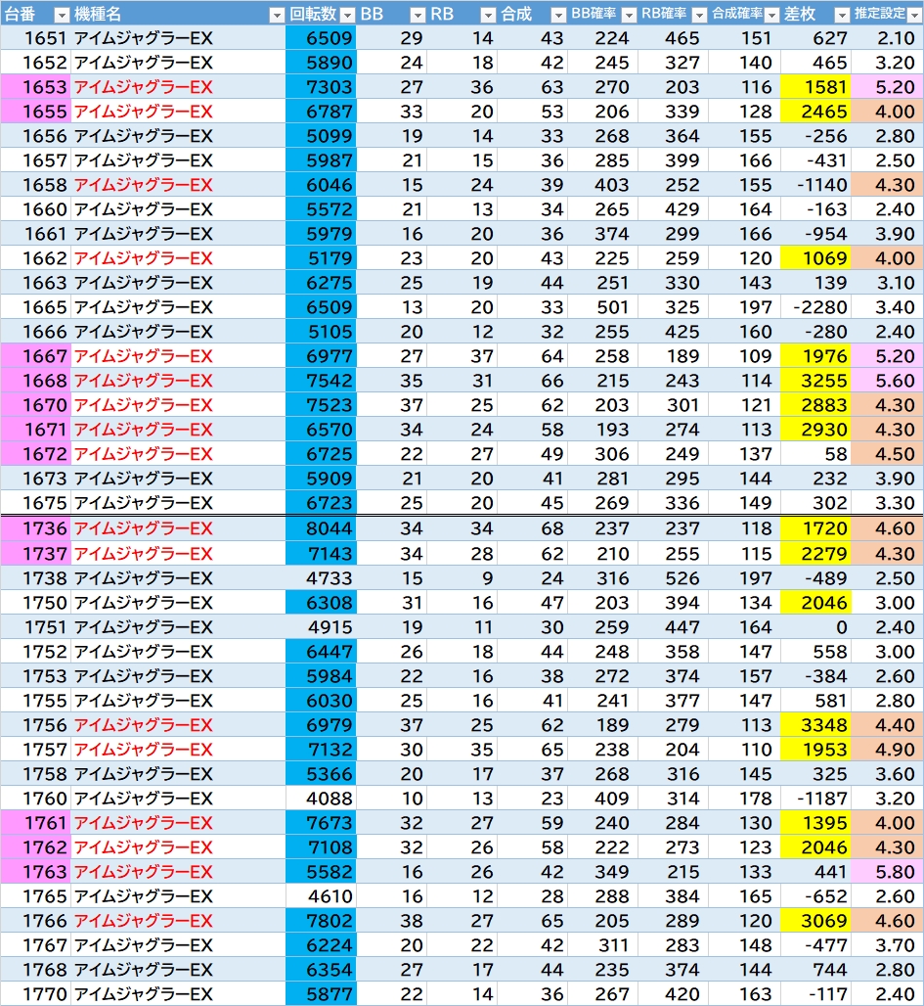This screenshot has width=924, height=1006.
Task: Click yellow difference cell 3069
Action: click(x=815, y=921)
